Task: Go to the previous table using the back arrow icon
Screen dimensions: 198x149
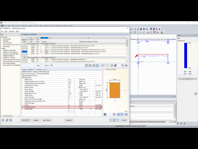Action: point(7,120)
